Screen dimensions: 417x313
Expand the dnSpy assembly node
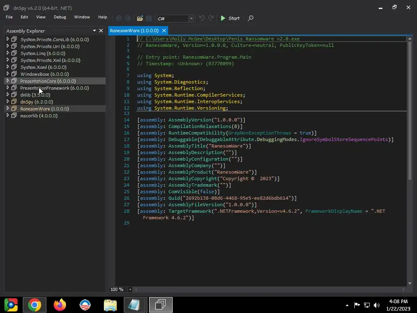click(x=8, y=101)
